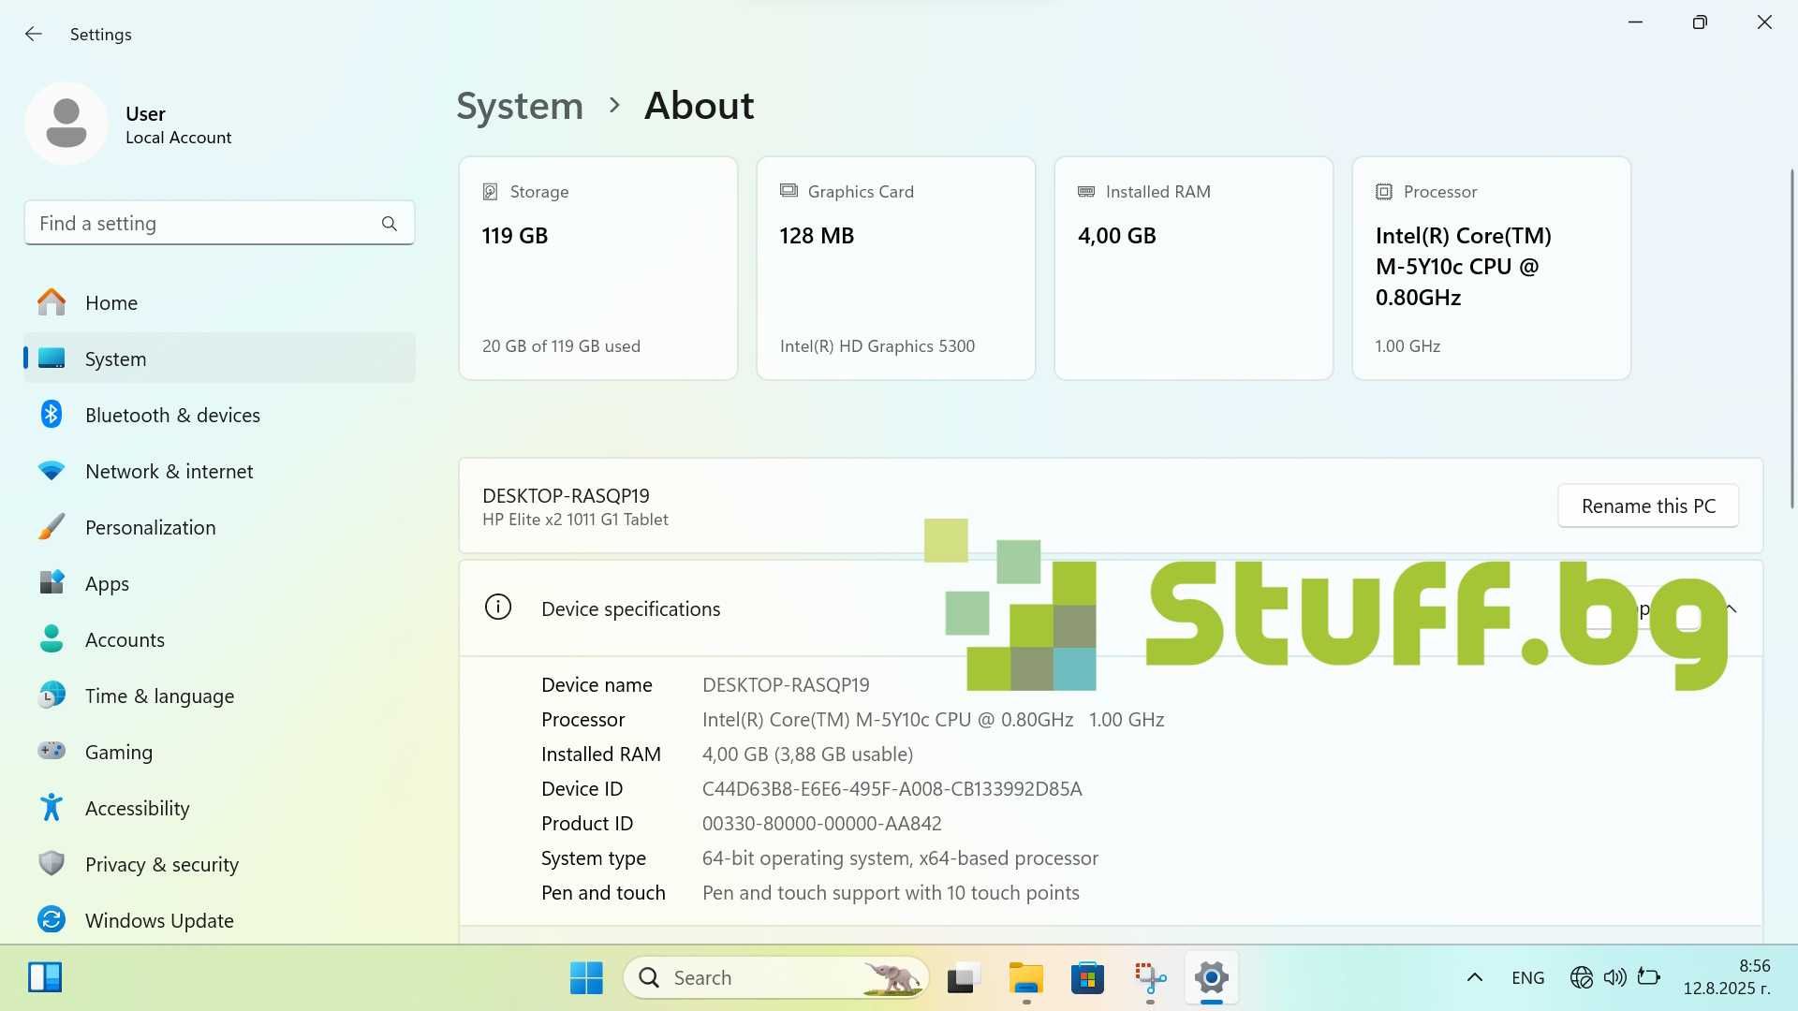Open Snipping Tool from the taskbar
1798x1011 pixels.
pos(1150,978)
